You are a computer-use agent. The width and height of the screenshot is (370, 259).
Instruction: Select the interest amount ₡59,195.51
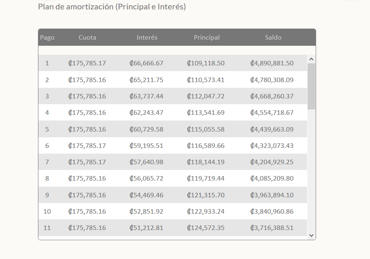tap(146, 146)
